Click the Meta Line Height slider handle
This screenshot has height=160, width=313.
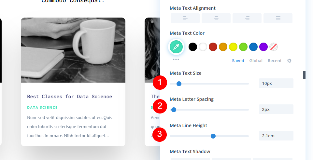coord(213,136)
